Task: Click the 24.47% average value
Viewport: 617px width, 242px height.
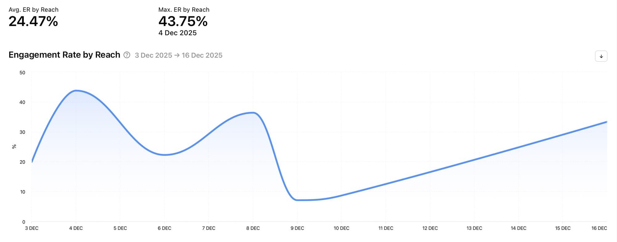Action: (33, 22)
